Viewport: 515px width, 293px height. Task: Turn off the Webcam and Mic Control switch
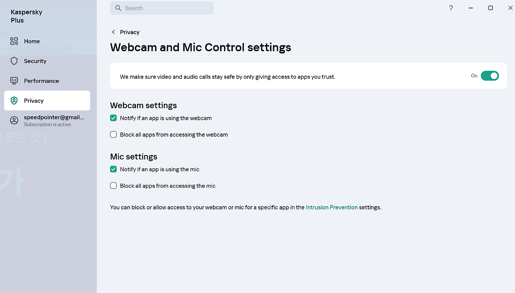[x=490, y=76]
